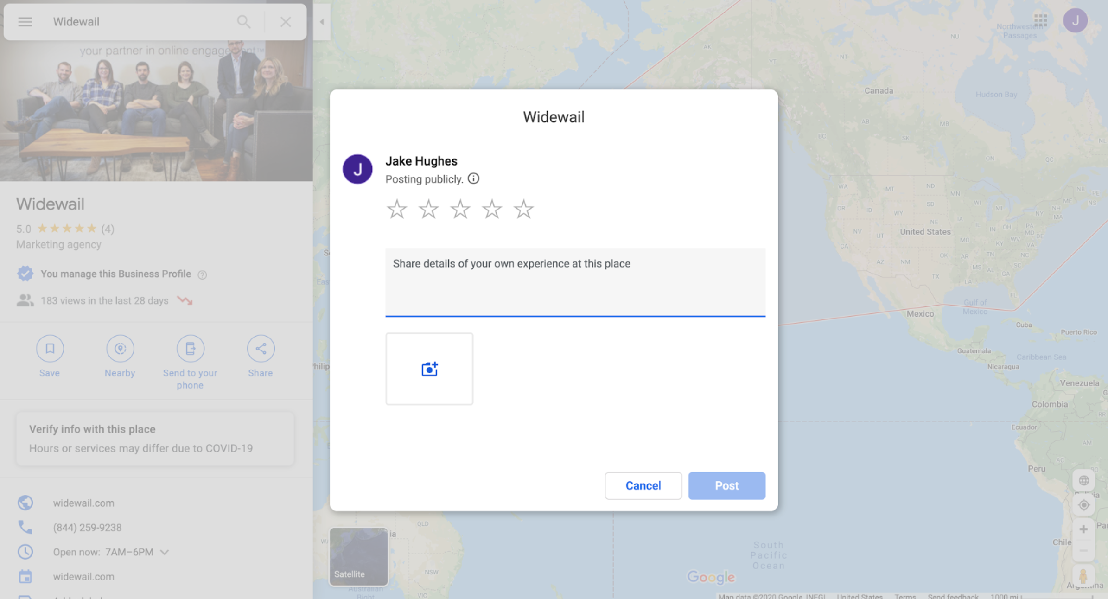Image resolution: width=1108 pixels, height=599 pixels.
Task: Click the Save bookmark icon
Action: (50, 349)
